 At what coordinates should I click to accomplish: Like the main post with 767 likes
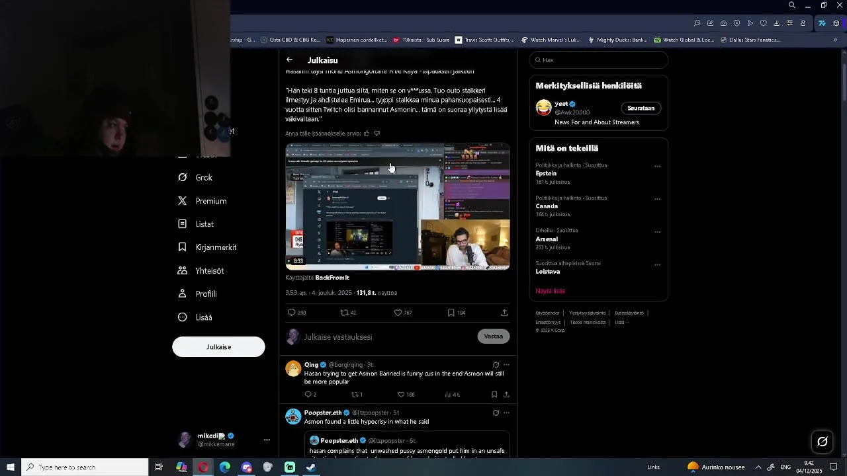point(398,313)
